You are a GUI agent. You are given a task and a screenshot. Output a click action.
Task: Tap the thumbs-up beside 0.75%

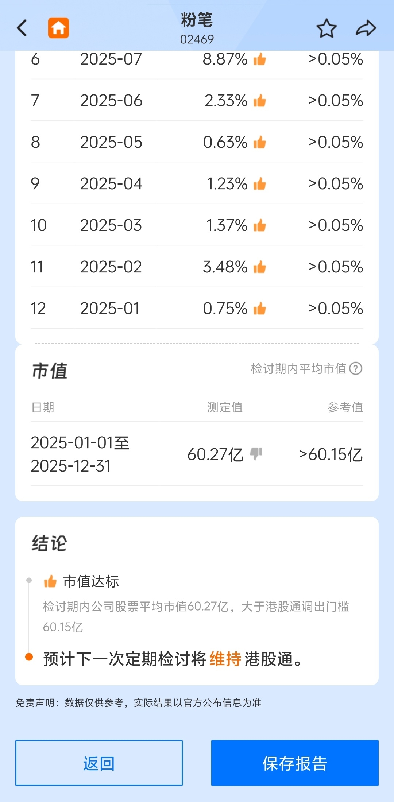[260, 309]
